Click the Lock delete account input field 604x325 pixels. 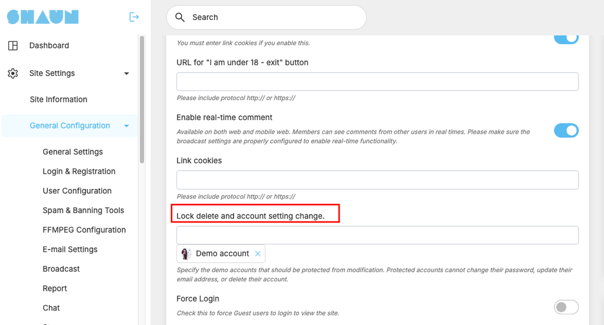click(x=377, y=235)
